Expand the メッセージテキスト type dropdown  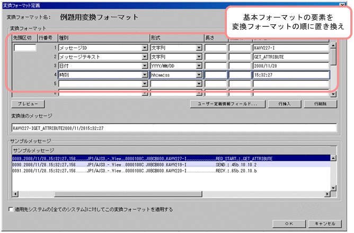click(x=145, y=57)
